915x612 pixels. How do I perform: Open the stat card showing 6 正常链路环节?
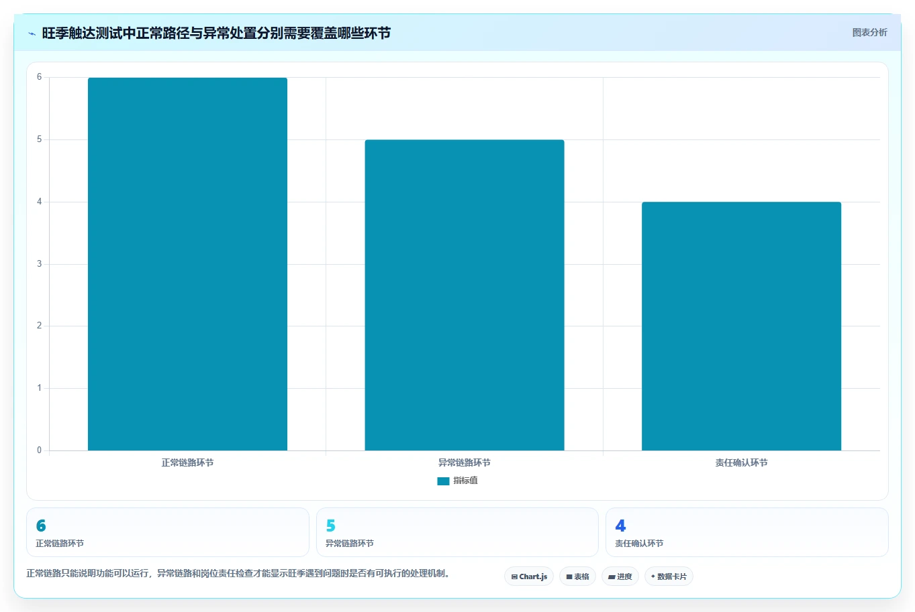(x=168, y=532)
